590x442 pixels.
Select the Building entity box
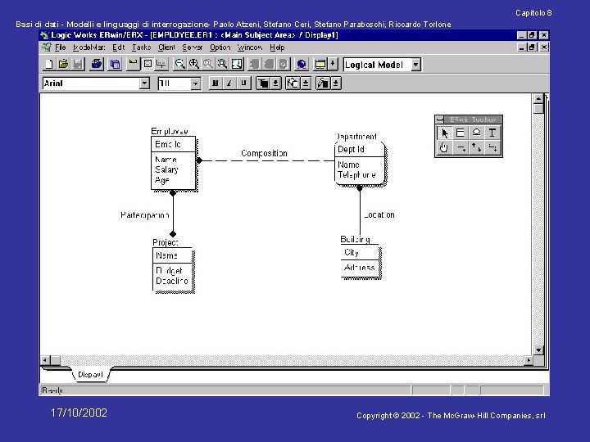point(360,262)
